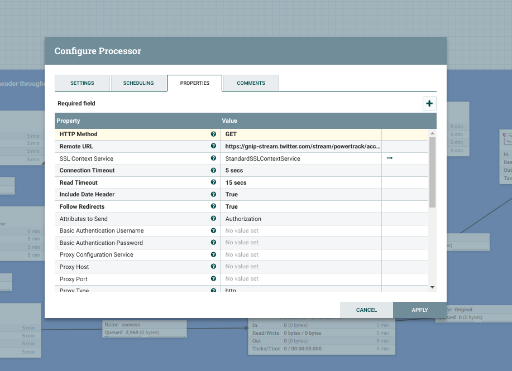This screenshot has width=512, height=371.
Task: Cancel the processor configuration
Action: point(366,310)
